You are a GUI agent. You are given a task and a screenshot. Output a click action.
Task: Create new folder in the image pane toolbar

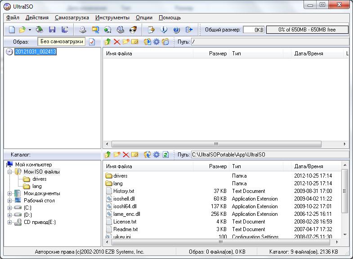coord(126,42)
